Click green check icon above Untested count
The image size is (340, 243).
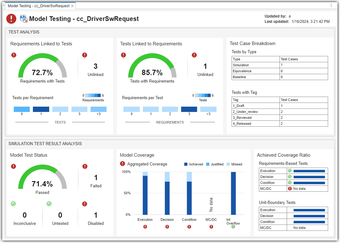49,204
